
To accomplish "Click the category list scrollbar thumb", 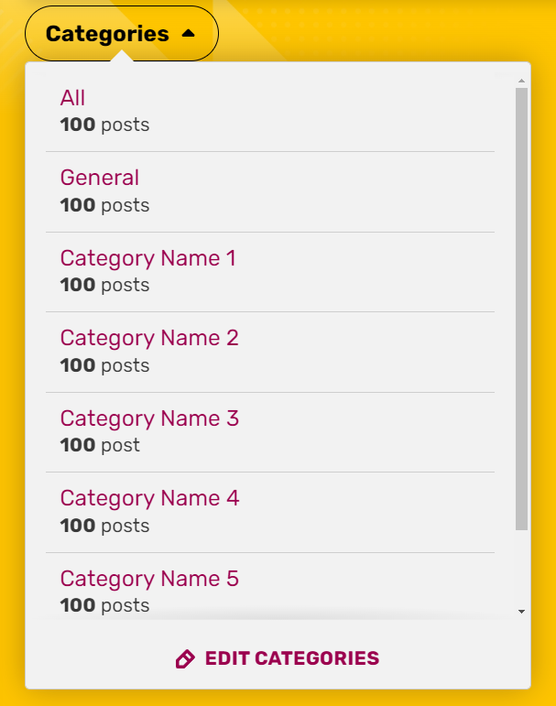I will tap(521, 309).
